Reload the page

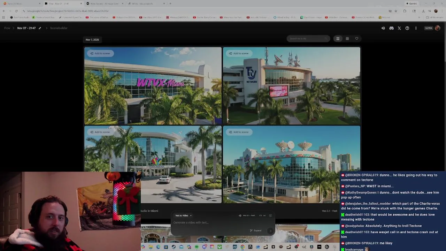click(16, 11)
